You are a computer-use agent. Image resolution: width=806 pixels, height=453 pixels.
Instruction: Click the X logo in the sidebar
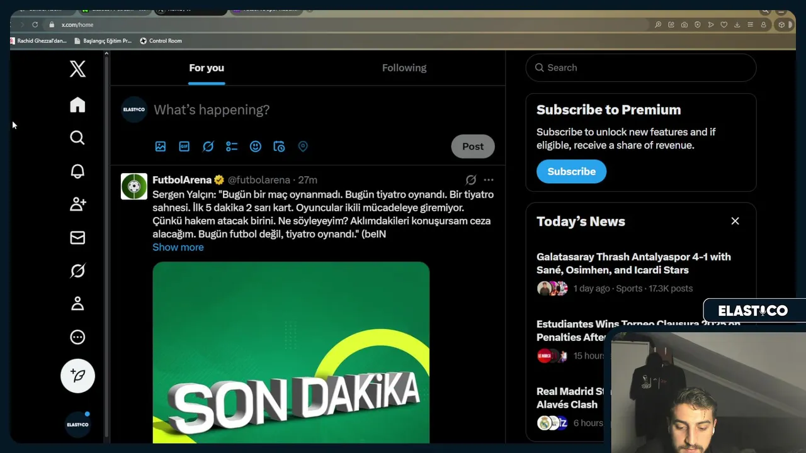pos(77,69)
